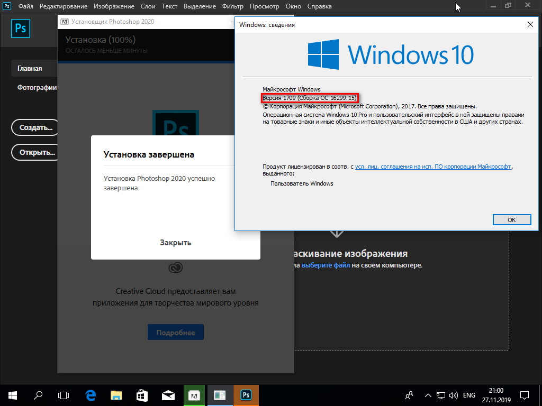The width and height of the screenshot is (542, 406).
Task: Click the Подробнее button in installer
Action: (176, 332)
